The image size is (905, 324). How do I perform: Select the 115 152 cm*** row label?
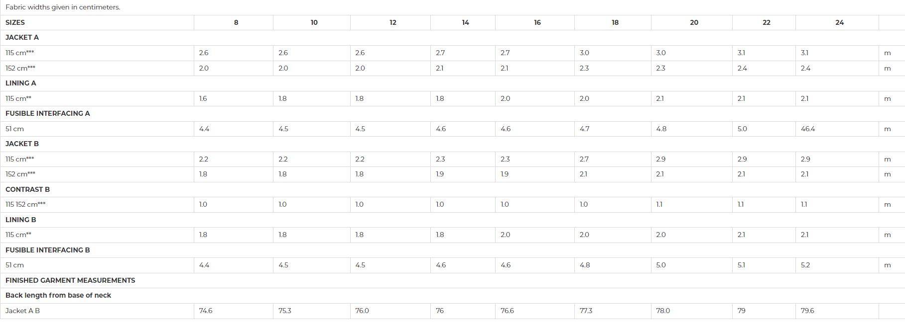point(25,204)
